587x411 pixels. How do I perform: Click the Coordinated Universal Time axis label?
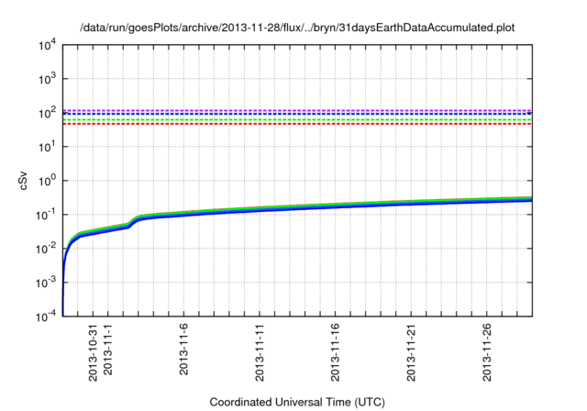pyautogui.click(x=297, y=403)
